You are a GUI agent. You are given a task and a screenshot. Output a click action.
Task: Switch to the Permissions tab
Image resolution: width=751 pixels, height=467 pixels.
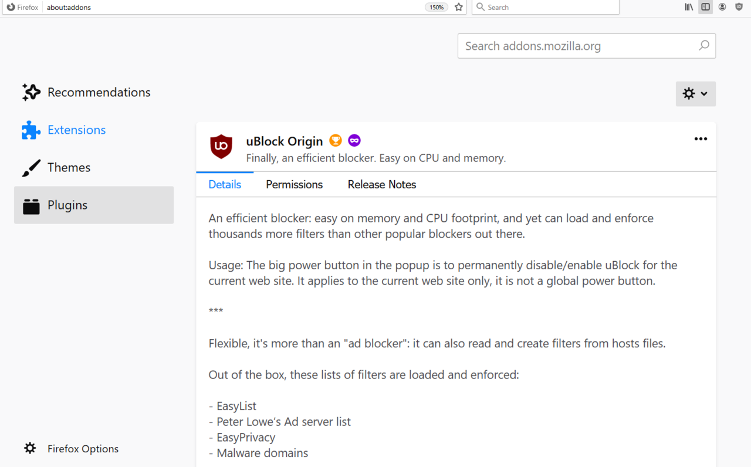tap(294, 184)
